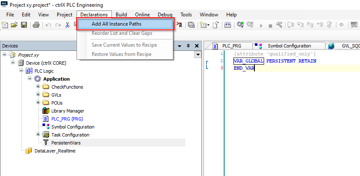Collapse the Project xy tree node
The image size is (360, 176).
tap(4, 55)
